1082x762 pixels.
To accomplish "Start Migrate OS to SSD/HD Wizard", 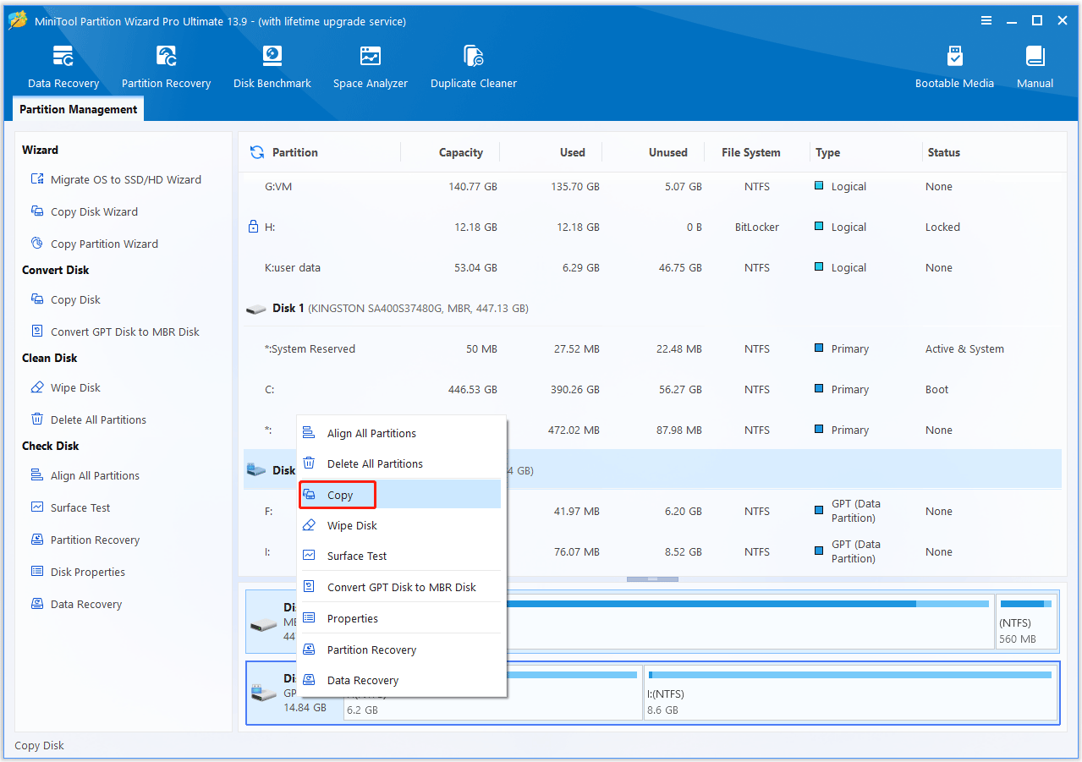I will (116, 179).
